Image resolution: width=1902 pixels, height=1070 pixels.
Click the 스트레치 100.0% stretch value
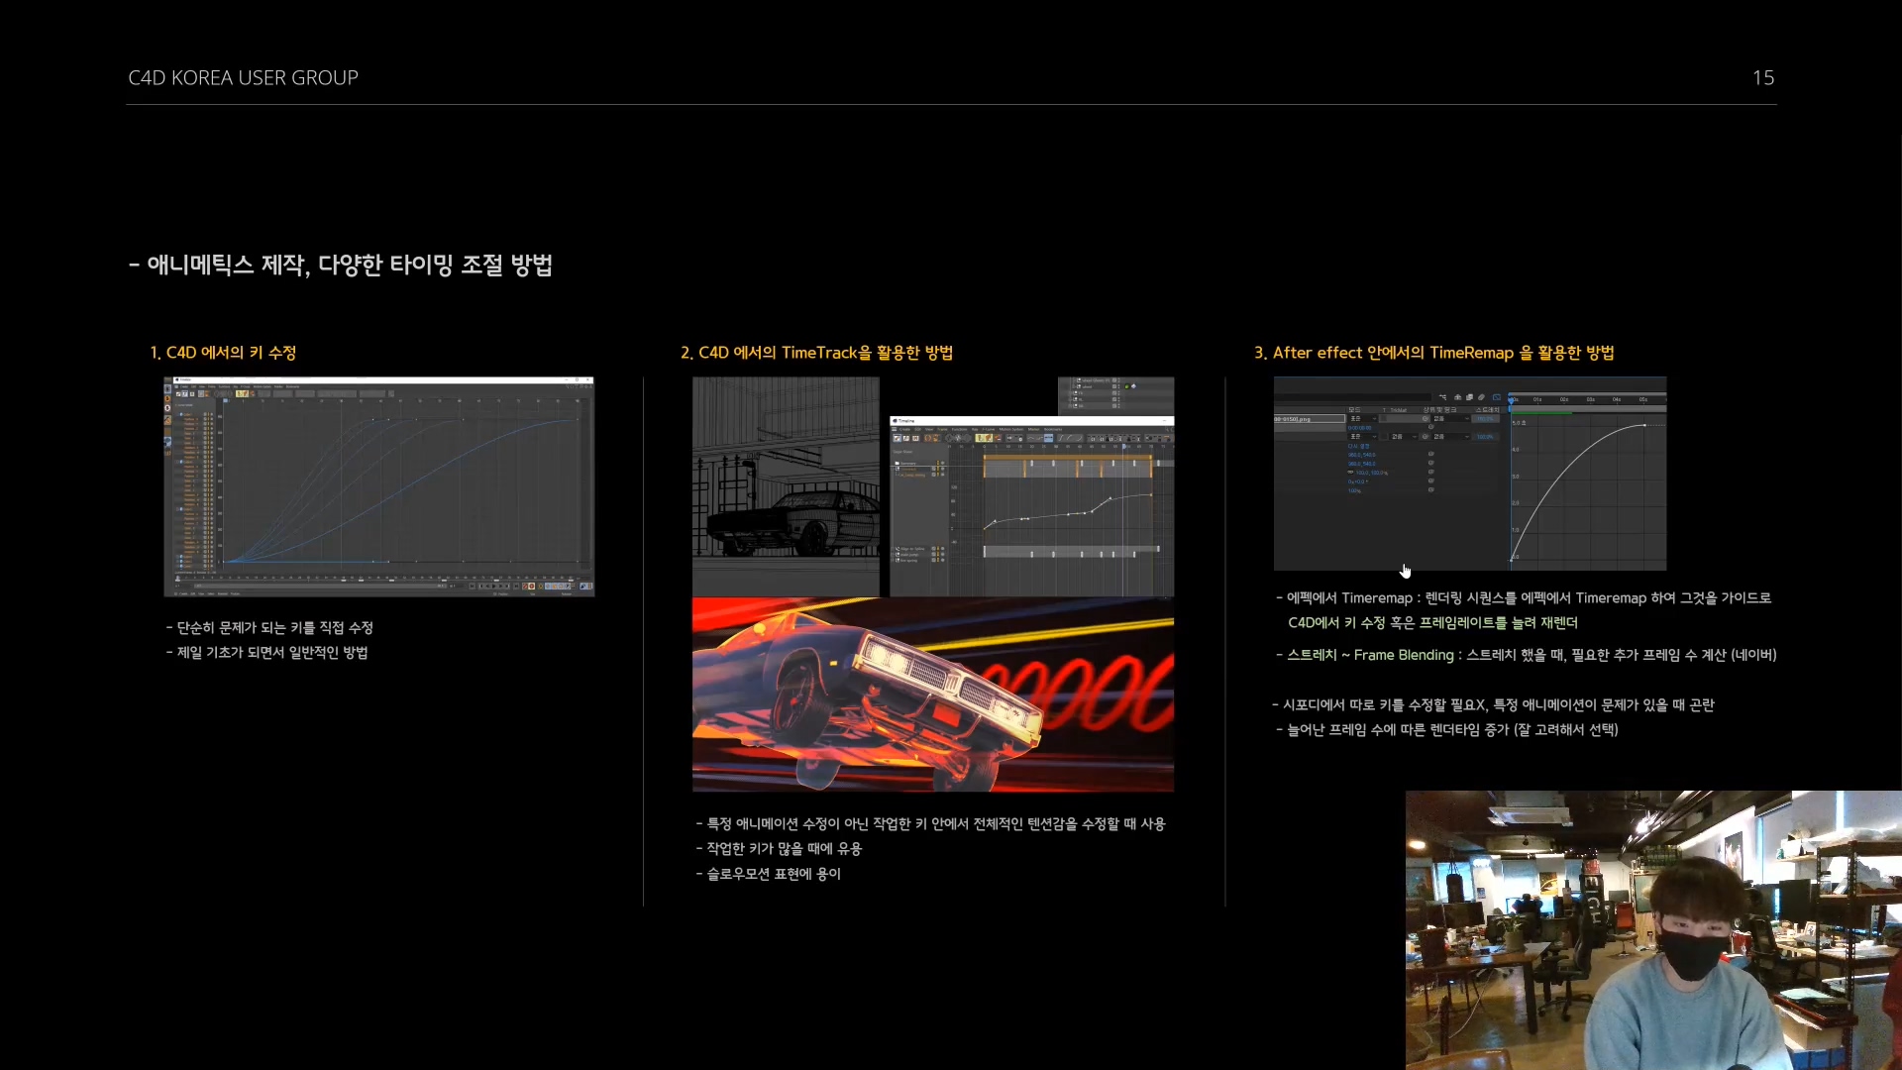pos(1486,419)
